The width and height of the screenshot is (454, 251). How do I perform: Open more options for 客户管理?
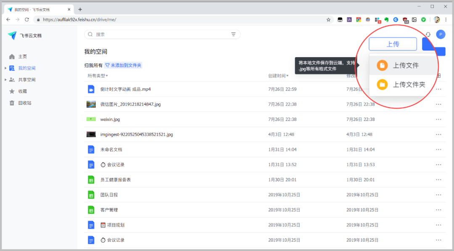click(438, 210)
